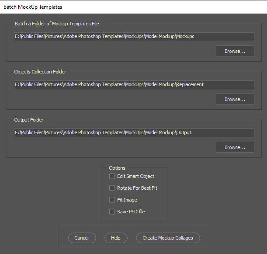
Task: Click the 'Edit Smart Object' label text
Action: pyautogui.click(x=135, y=177)
